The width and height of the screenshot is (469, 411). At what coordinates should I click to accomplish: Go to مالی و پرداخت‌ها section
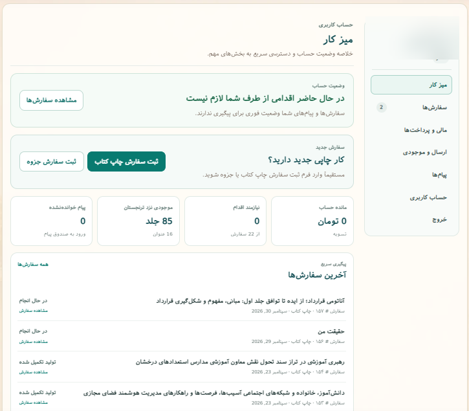[411, 130]
